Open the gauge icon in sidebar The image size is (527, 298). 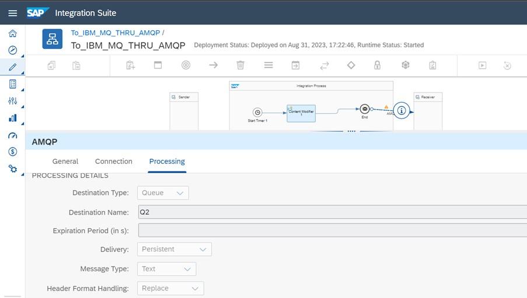(x=12, y=135)
